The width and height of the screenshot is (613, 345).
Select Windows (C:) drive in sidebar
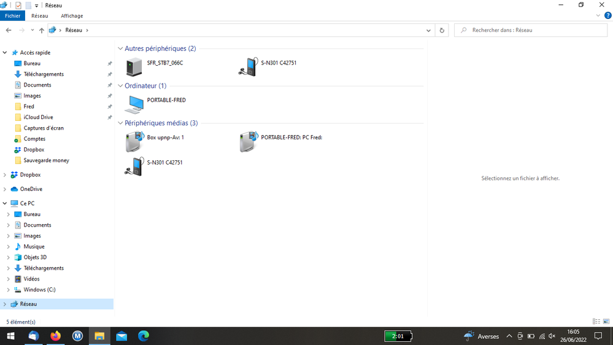click(39, 290)
